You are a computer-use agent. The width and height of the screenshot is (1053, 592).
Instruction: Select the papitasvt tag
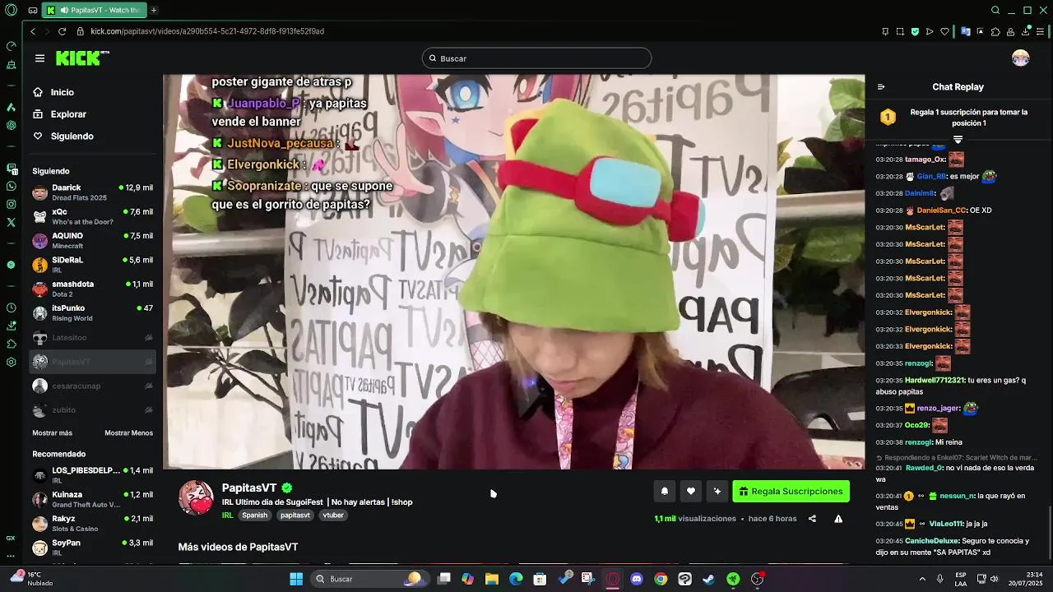pyautogui.click(x=295, y=516)
